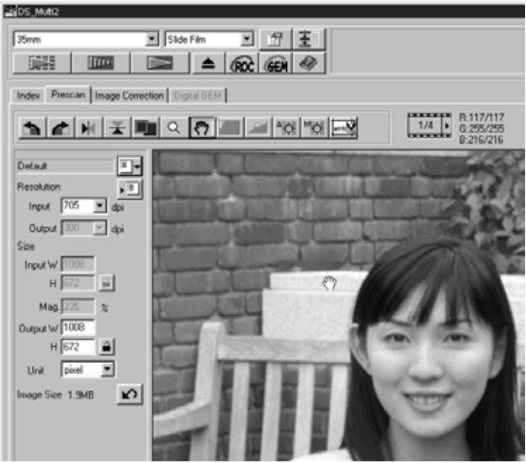Click the reset button next to Image Size
The height and width of the screenshot is (463, 526).
point(130,394)
